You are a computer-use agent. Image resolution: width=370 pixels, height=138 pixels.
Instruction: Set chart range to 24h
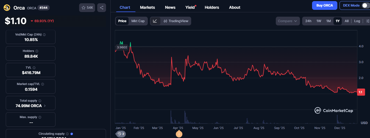308,21
